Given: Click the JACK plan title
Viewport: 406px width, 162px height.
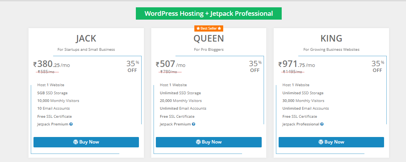Looking at the screenshot, I should click(x=86, y=38).
